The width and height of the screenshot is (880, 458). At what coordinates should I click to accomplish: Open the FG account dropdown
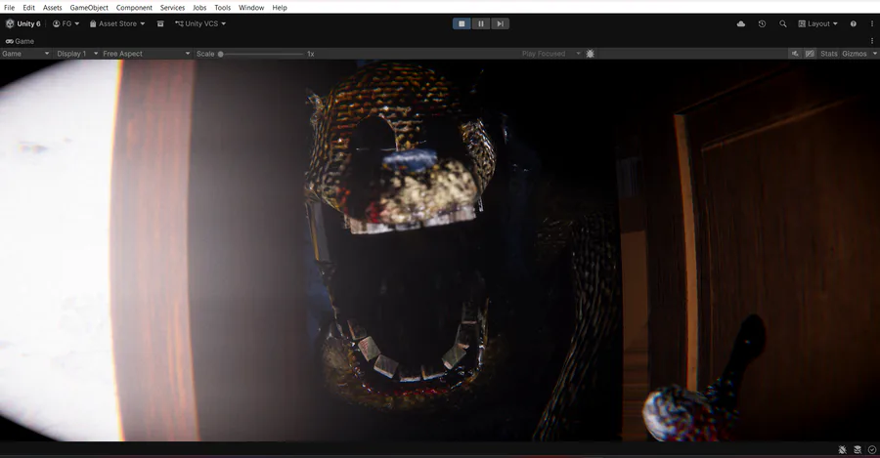tap(66, 23)
